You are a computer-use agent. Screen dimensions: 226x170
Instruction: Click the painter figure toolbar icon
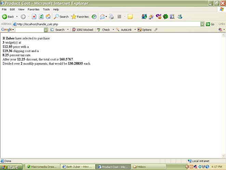point(151,17)
